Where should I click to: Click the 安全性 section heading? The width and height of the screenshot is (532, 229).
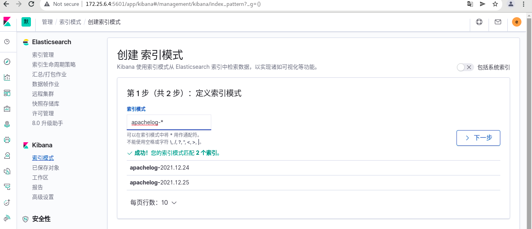pos(41,219)
